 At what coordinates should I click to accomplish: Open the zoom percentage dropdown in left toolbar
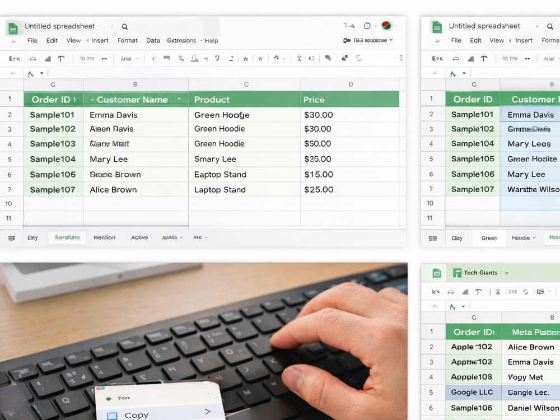click(104, 59)
